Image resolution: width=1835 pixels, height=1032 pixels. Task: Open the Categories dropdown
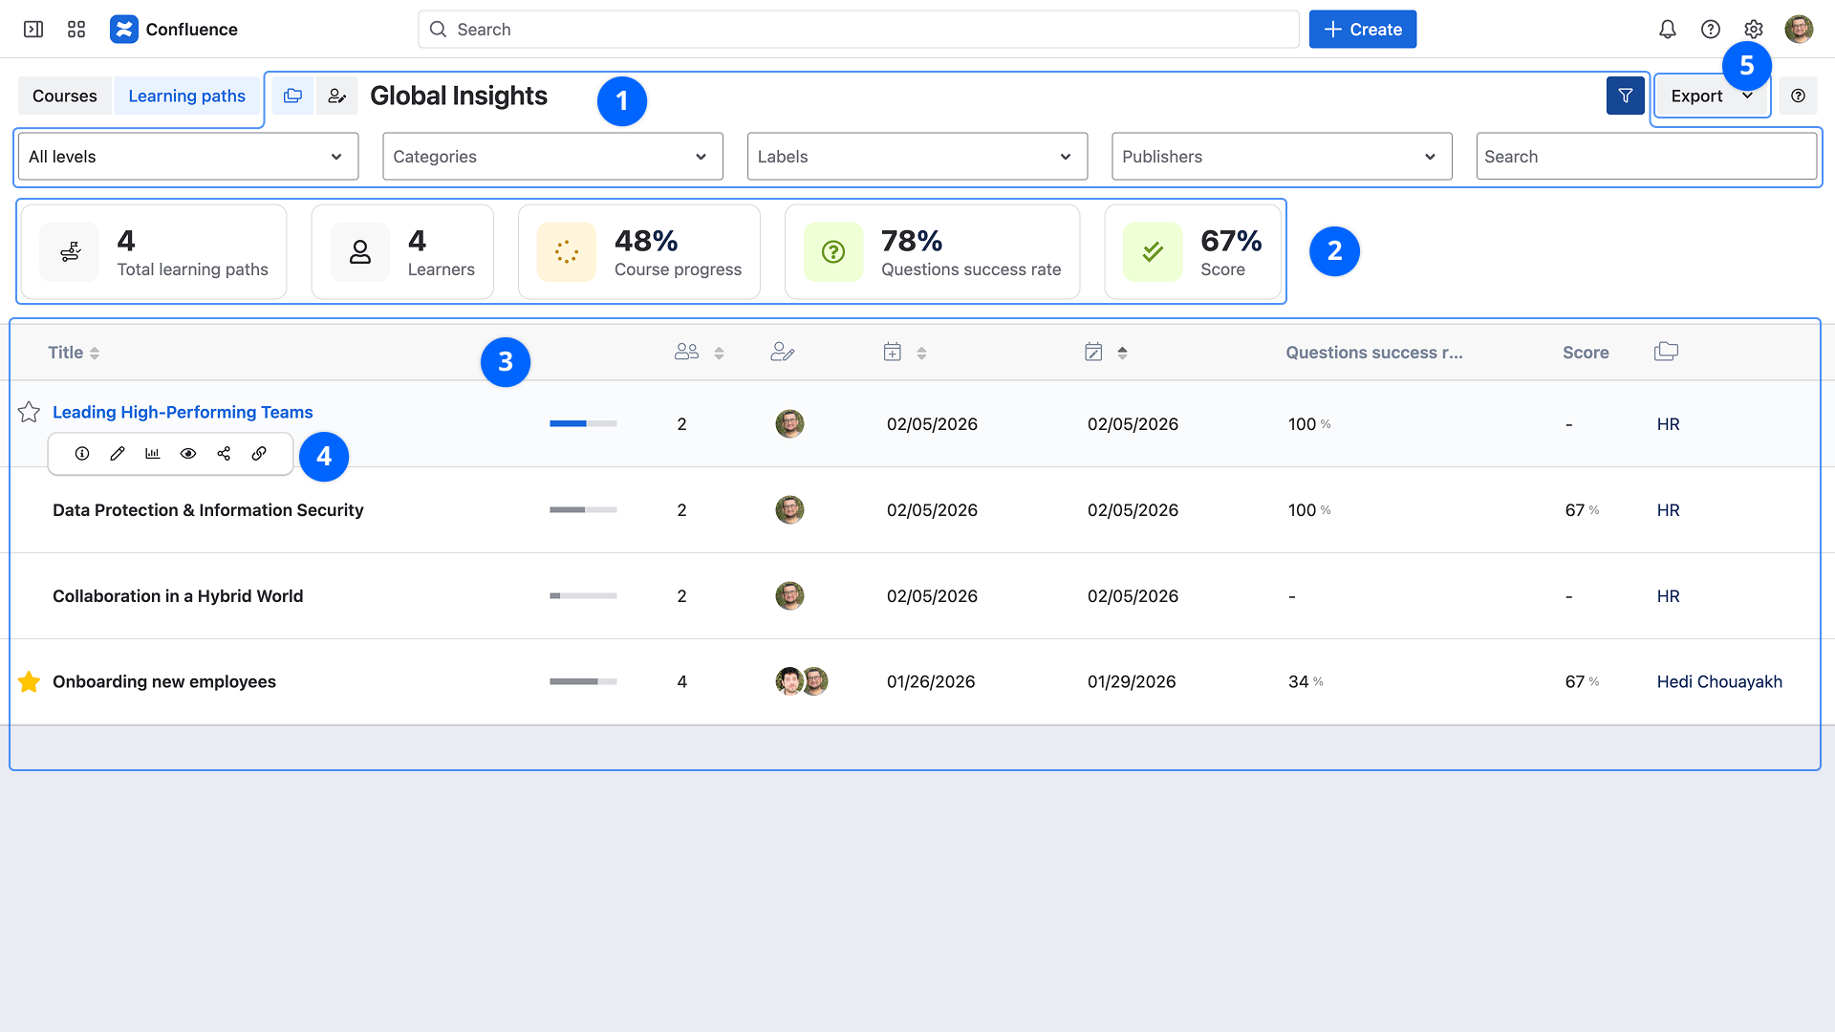pos(552,157)
